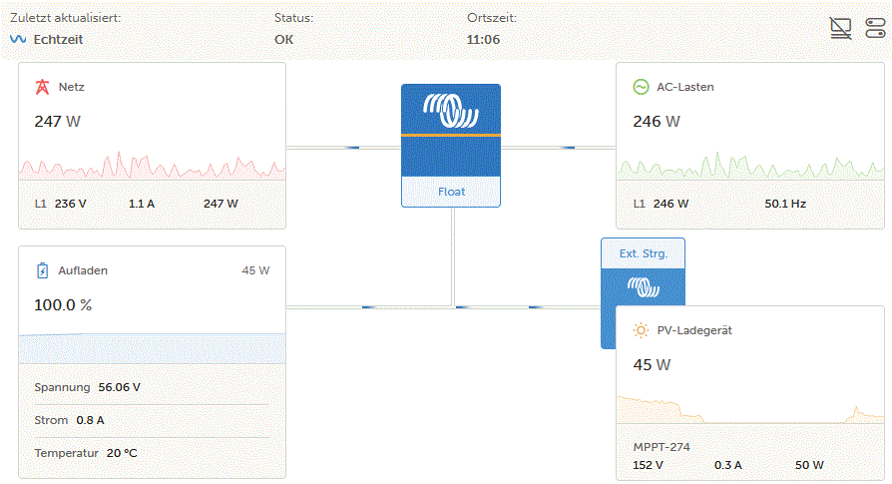Click the crossed-out monitor icon top right
The width and height of the screenshot is (892, 484).
coord(840,28)
